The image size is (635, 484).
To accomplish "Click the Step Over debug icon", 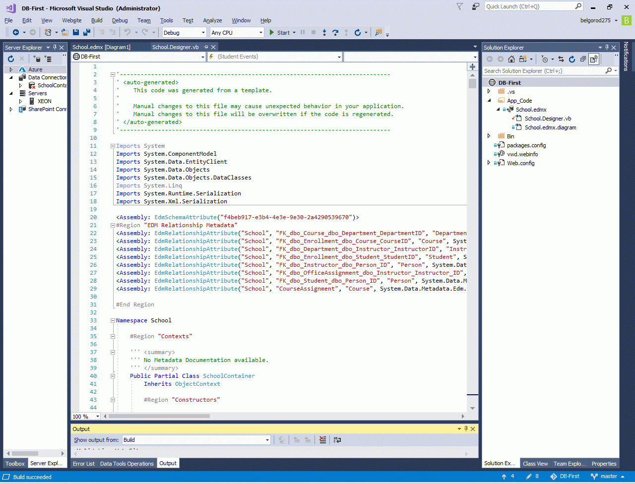I will (x=335, y=33).
